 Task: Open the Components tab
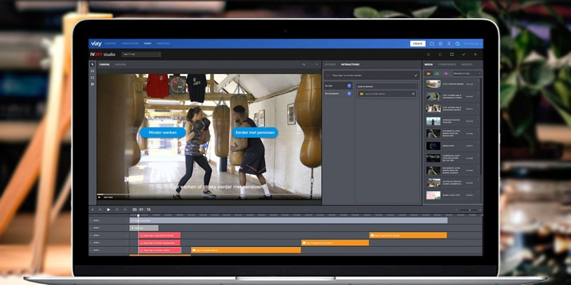click(x=450, y=64)
